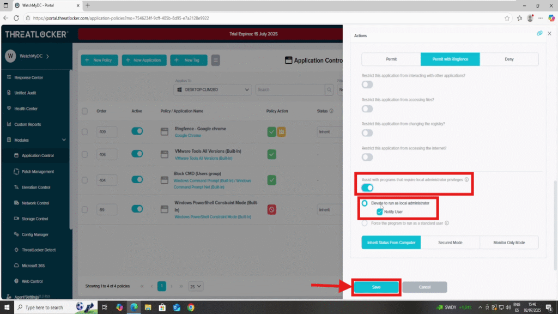This screenshot has width=558, height=314.
Task: Close the Actions side panel
Action: [x=549, y=33]
